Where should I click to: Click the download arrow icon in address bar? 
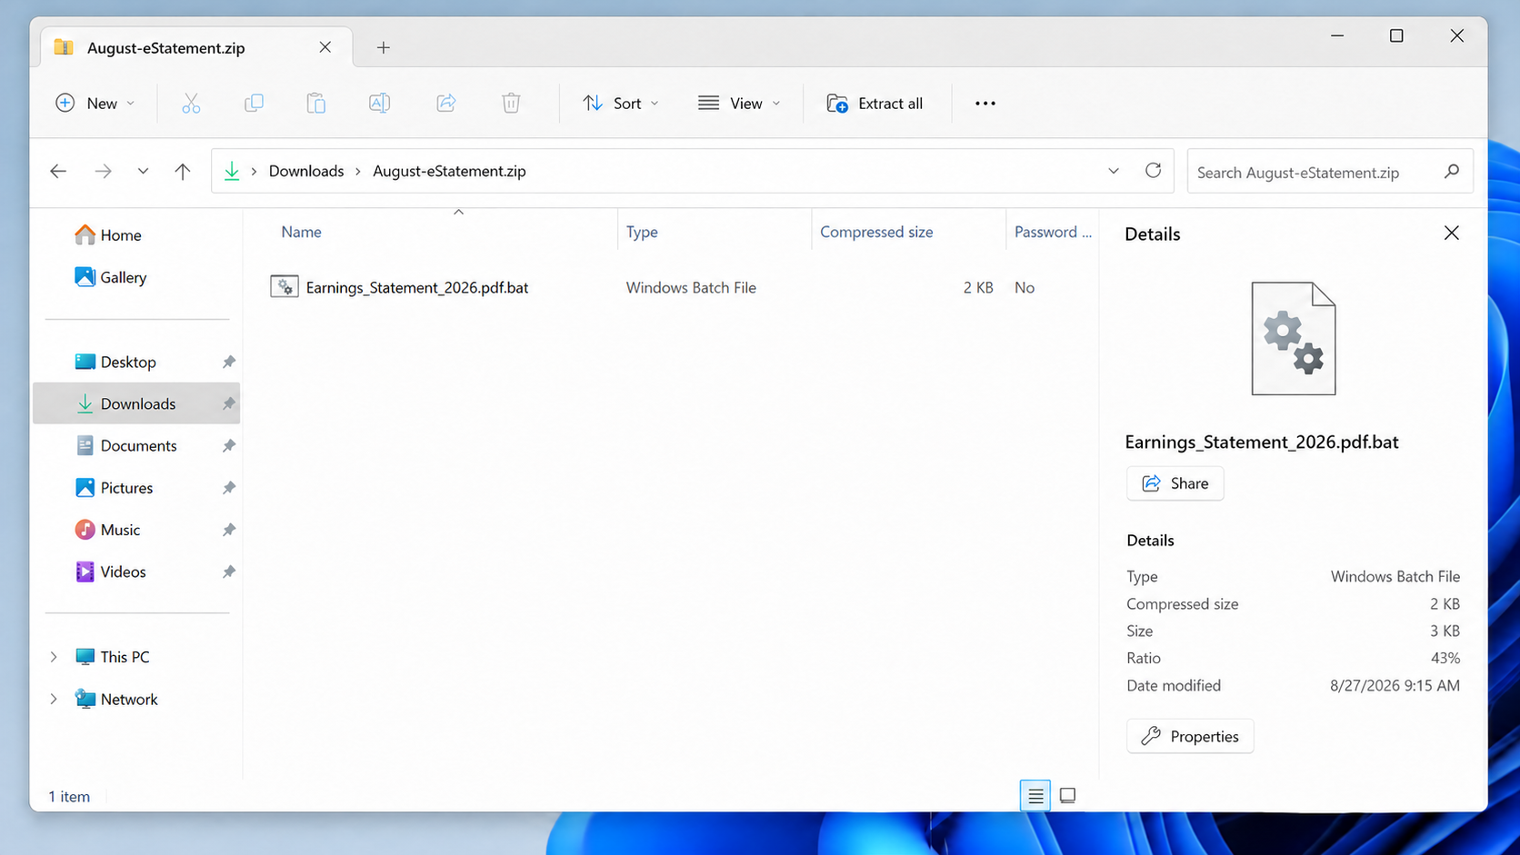pyautogui.click(x=232, y=171)
